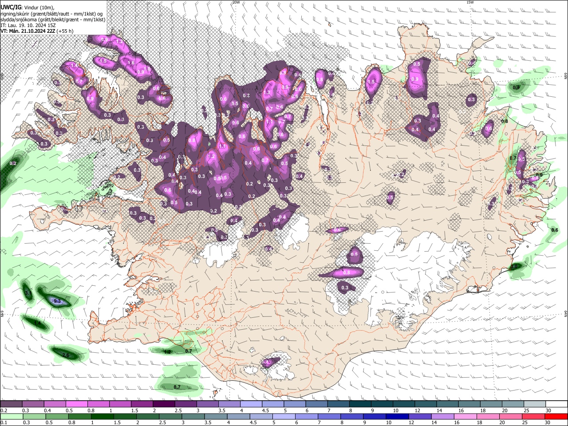Click the pink rain swatch between 16 and 18
568x426 pixels.
(x=466, y=416)
